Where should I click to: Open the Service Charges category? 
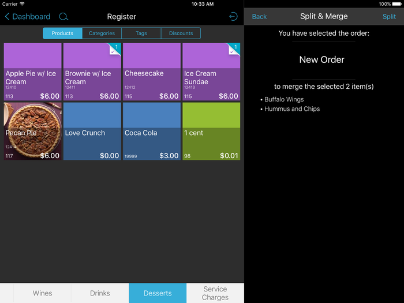point(215,293)
